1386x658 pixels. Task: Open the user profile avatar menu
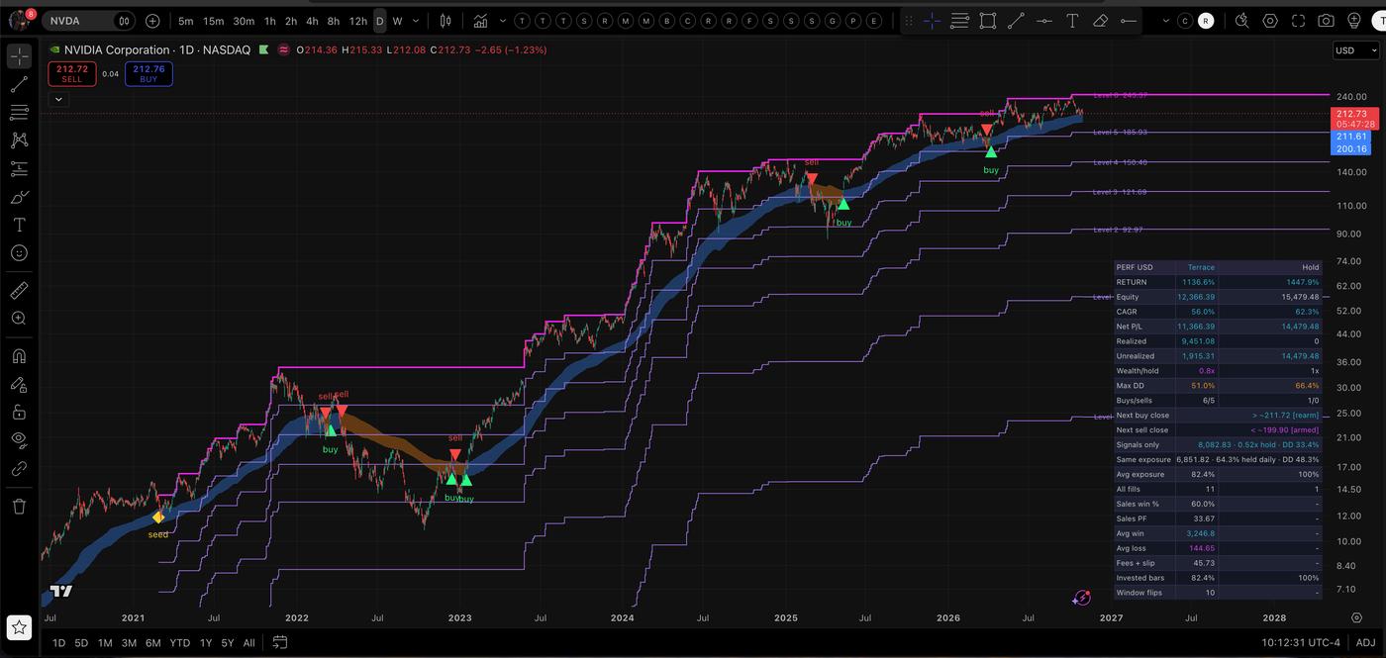coord(19,20)
